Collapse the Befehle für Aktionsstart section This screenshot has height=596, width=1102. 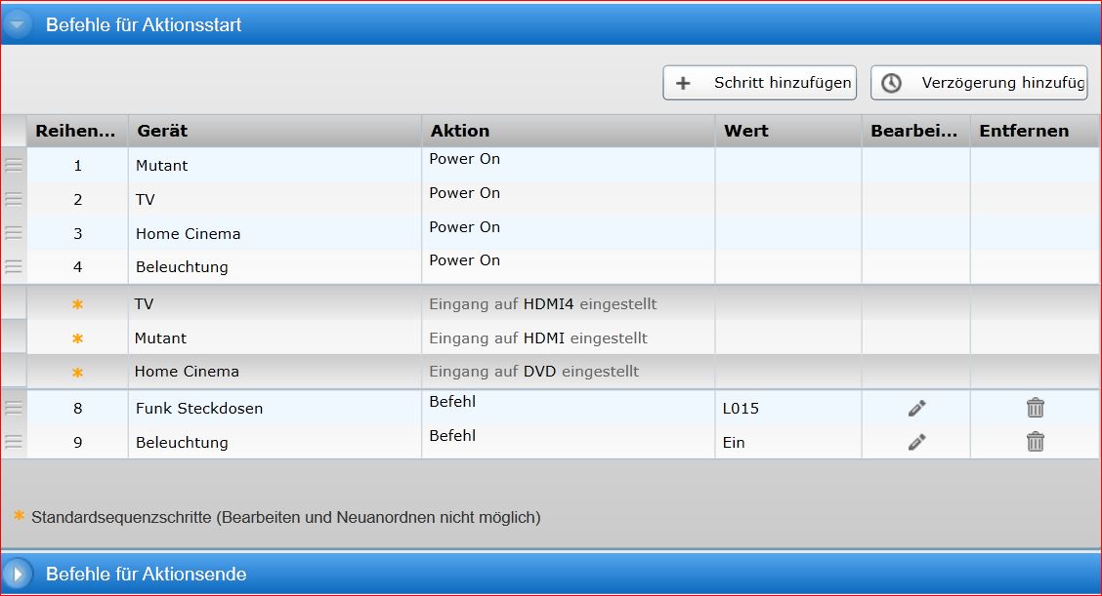(18, 24)
